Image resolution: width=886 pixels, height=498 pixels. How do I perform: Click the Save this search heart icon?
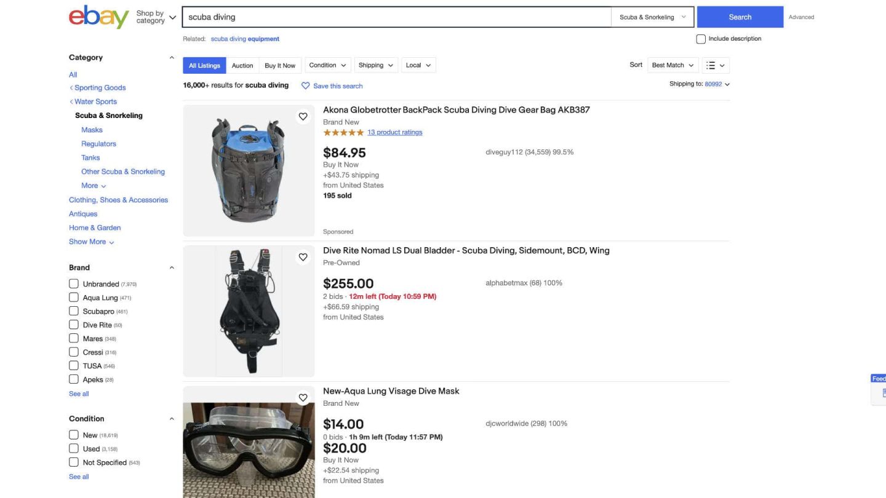(306, 85)
